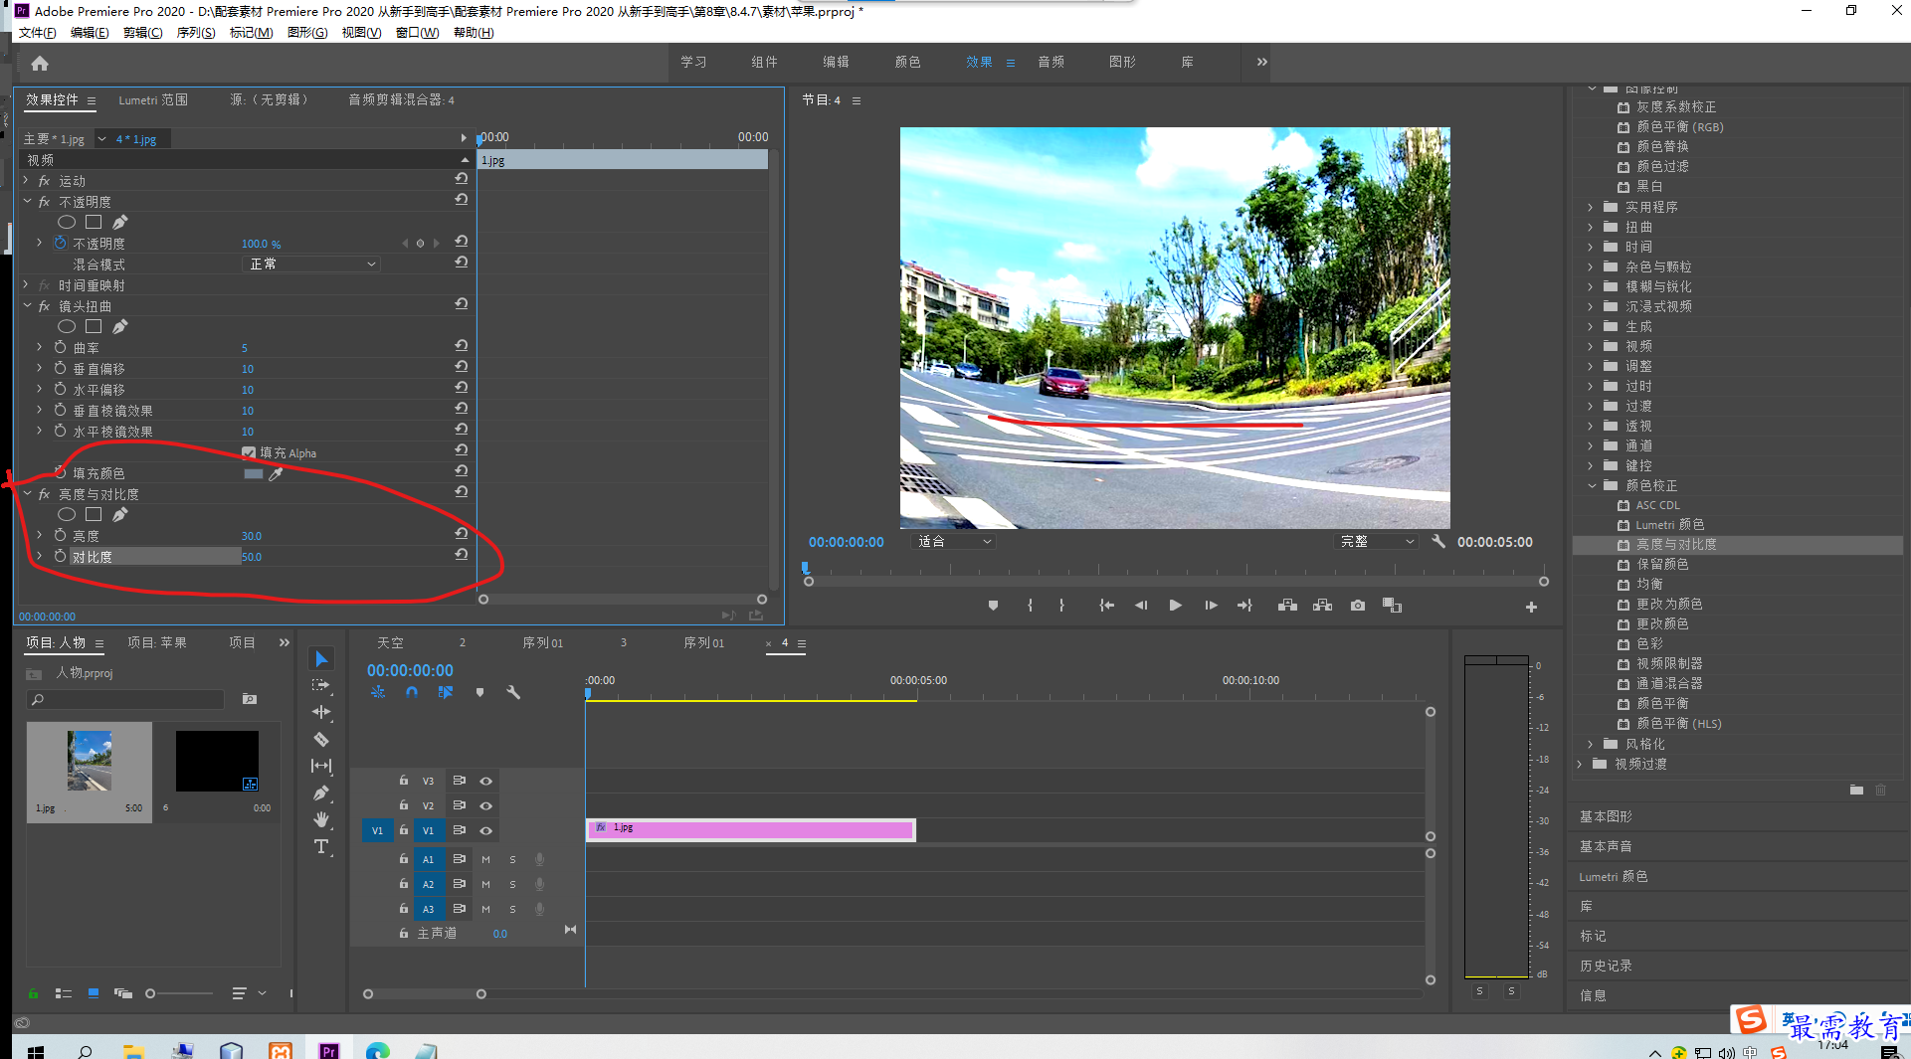
Task: Open zoom level 适合 dropdown
Action: pos(954,542)
